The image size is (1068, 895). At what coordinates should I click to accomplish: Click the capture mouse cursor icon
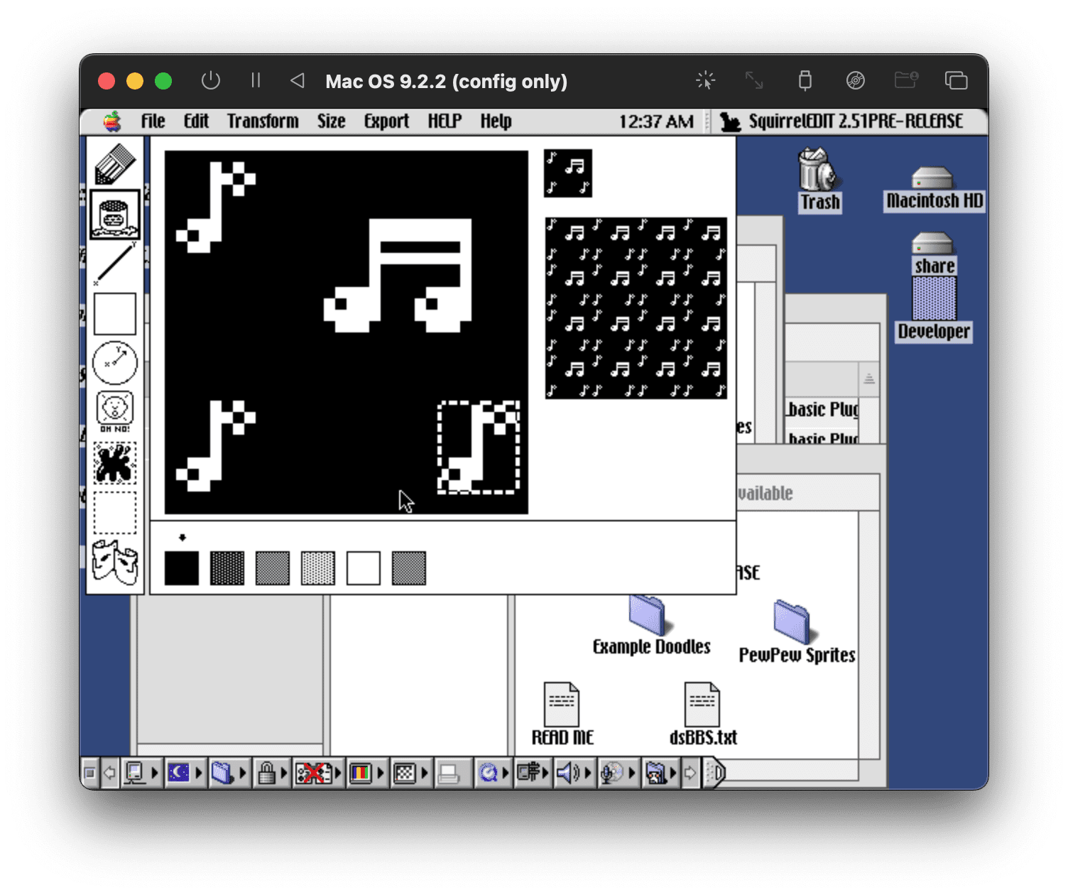click(x=705, y=80)
